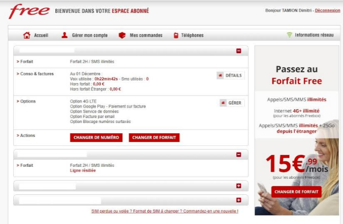This screenshot has height=224, width=343.
Task: Go to Mes commandes
Action: coord(146,35)
